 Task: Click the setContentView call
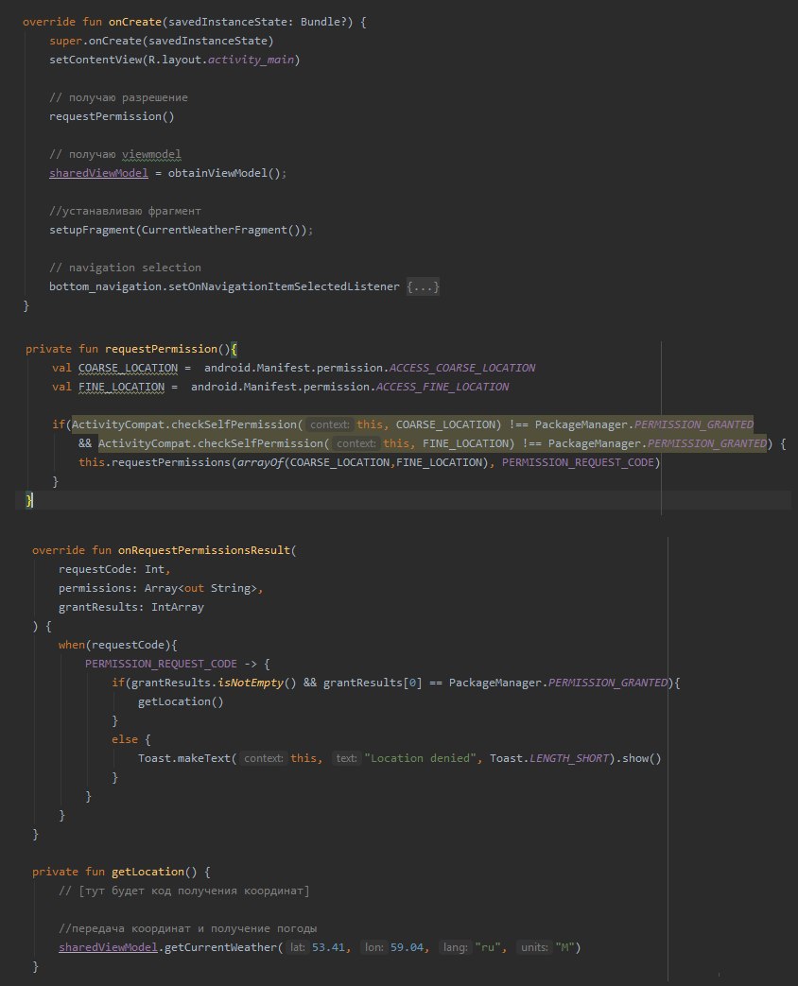click(174, 60)
